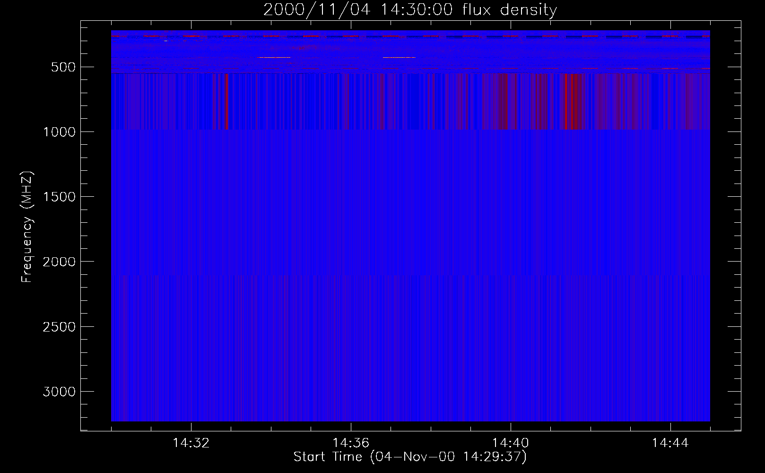
Task: Click the 14:32 time tick label
Action: pyautogui.click(x=191, y=443)
